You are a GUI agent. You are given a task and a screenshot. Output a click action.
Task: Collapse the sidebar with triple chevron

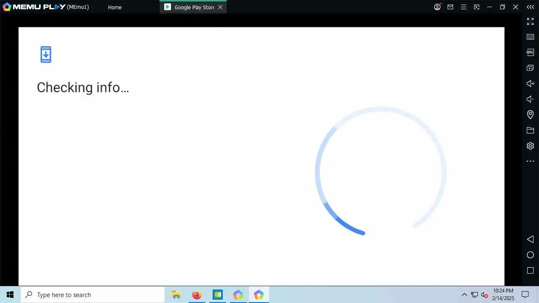click(x=530, y=7)
